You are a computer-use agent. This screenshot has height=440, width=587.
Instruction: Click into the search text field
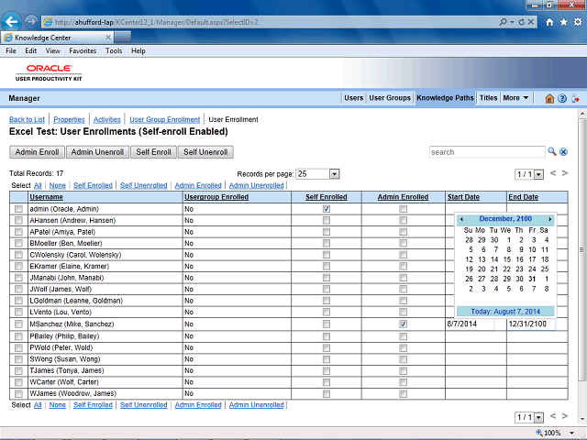coord(487,152)
